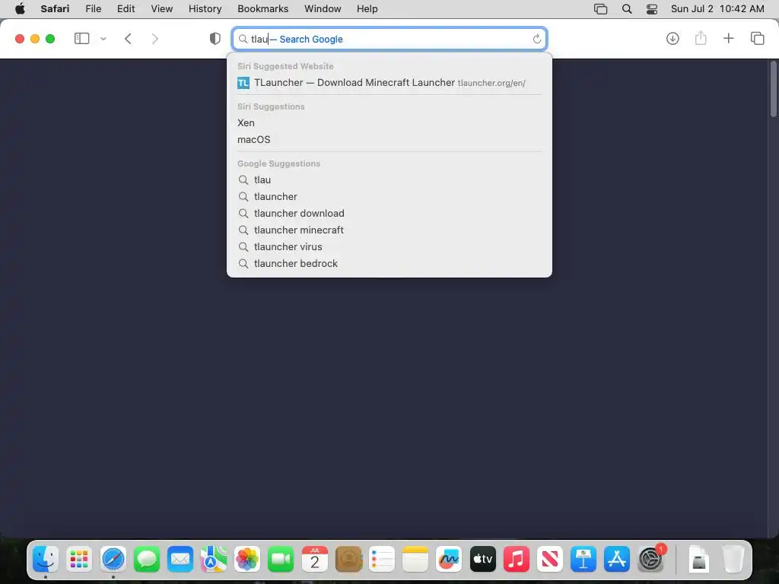Click the Stage Manager menu bar icon
This screenshot has width=779, height=584.
coord(601,9)
